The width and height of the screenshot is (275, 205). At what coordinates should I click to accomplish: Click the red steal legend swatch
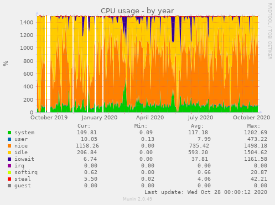click(x=9, y=179)
